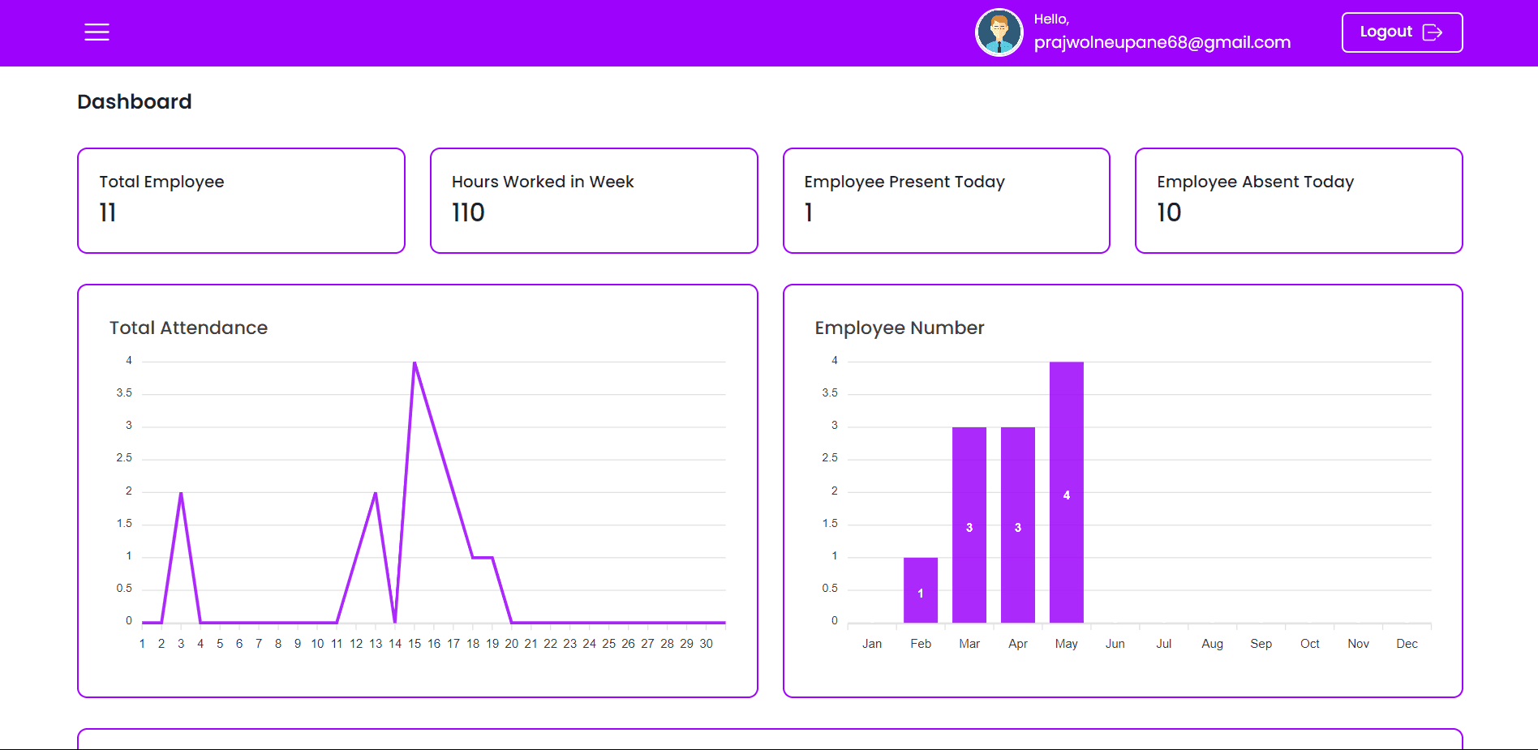The image size is (1538, 750).
Task: Click day 13 spike on attendance line
Action: tap(375, 492)
